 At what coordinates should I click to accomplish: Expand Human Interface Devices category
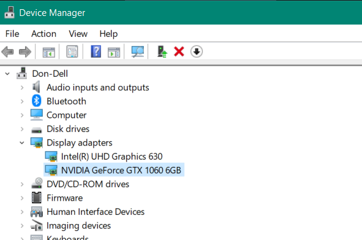tap(22, 212)
